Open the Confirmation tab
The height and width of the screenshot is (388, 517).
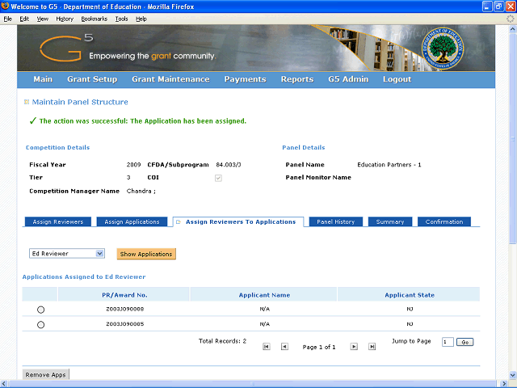pos(444,221)
